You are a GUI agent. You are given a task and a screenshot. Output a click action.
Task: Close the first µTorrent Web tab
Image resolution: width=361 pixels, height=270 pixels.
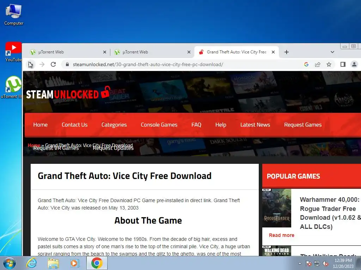[x=104, y=52]
